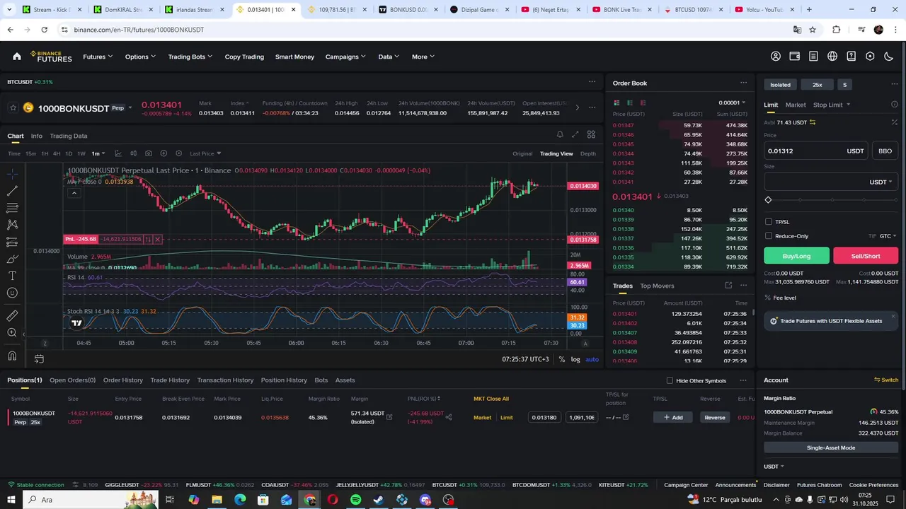The image size is (906, 509).
Task: Toggle auto scale on the chart
Action: pos(592,359)
